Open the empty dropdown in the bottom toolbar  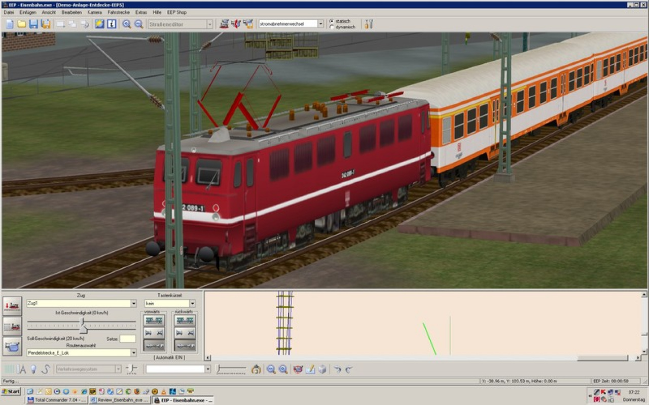click(207, 369)
